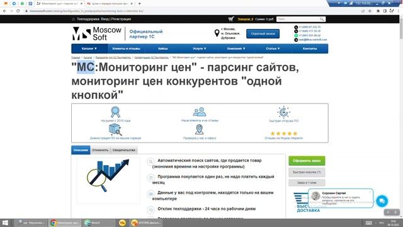Viewport: 403px width, 227px height.
Task: Expand the Каталог dropdown menu
Action: [x=89, y=49]
